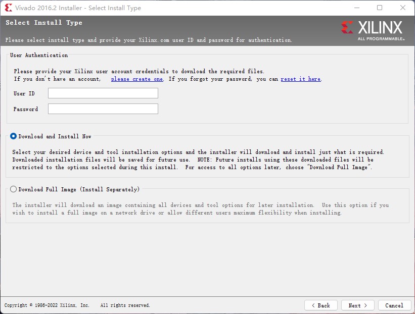Screen dimensions: 415x314
Task: Click the copyright notice text
Action: [77, 305]
